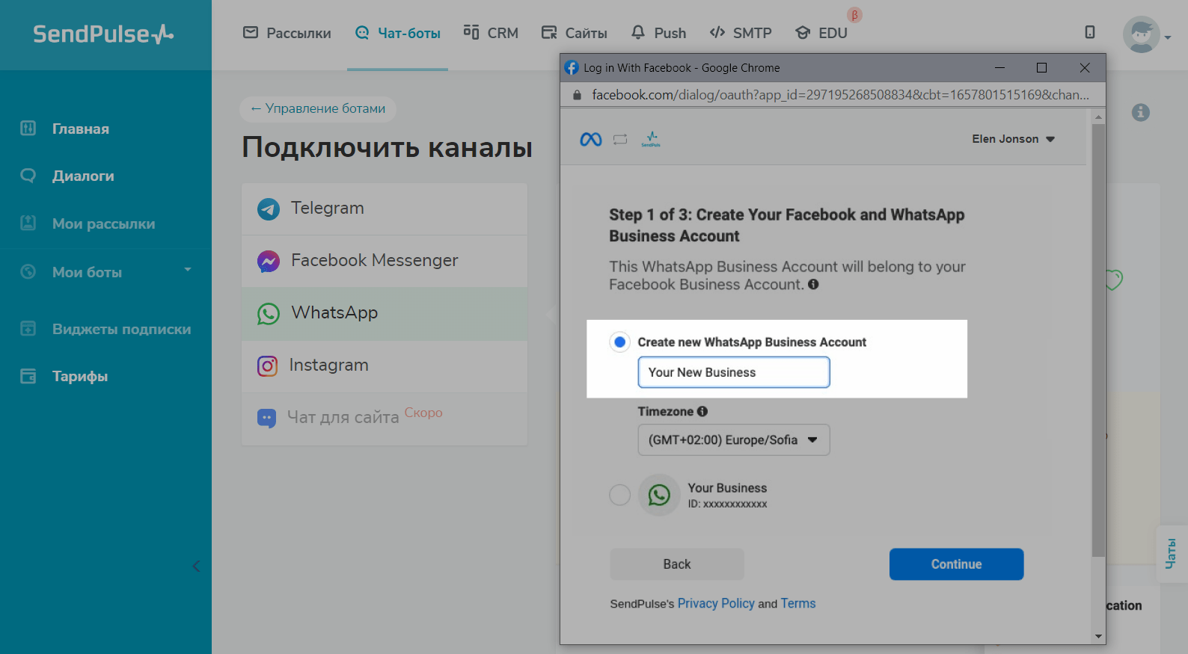Click the Facebook Messenger icon
Screen dimensions: 1188x654
(268, 261)
